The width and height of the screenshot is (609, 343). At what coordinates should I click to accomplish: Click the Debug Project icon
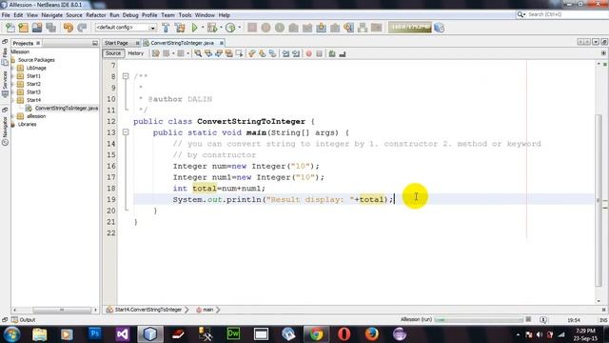[x=212, y=28]
